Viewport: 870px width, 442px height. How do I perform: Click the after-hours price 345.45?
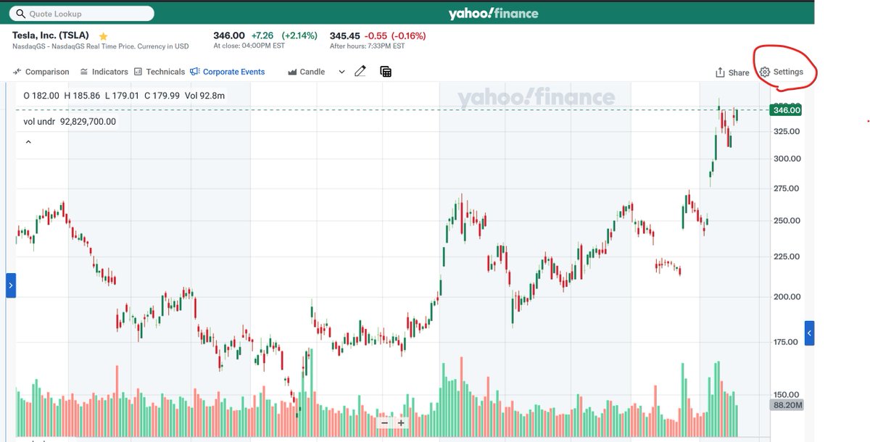[345, 36]
